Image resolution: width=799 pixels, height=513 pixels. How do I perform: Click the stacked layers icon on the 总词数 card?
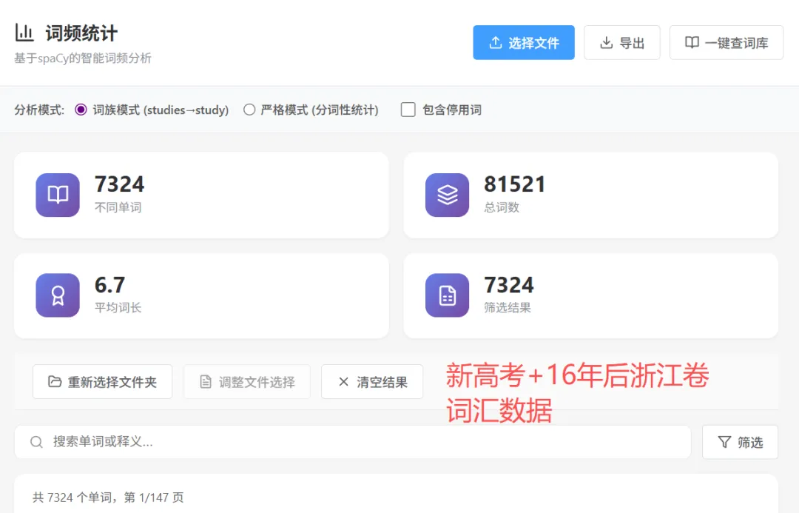(x=447, y=195)
